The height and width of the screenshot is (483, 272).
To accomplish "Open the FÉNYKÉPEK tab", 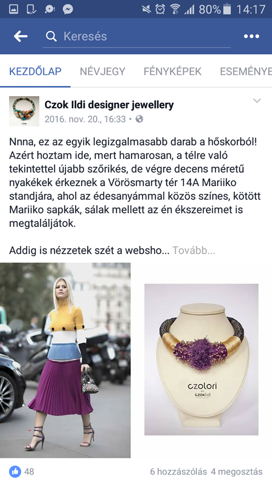I will pyautogui.click(x=172, y=71).
